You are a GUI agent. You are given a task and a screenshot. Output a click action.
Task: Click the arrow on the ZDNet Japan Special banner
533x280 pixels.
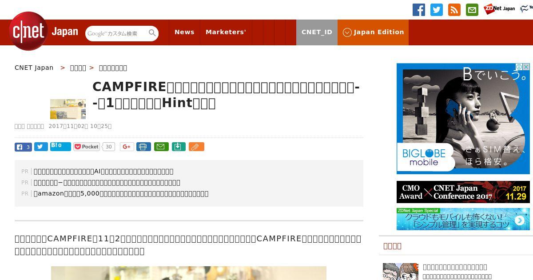click(519, 220)
